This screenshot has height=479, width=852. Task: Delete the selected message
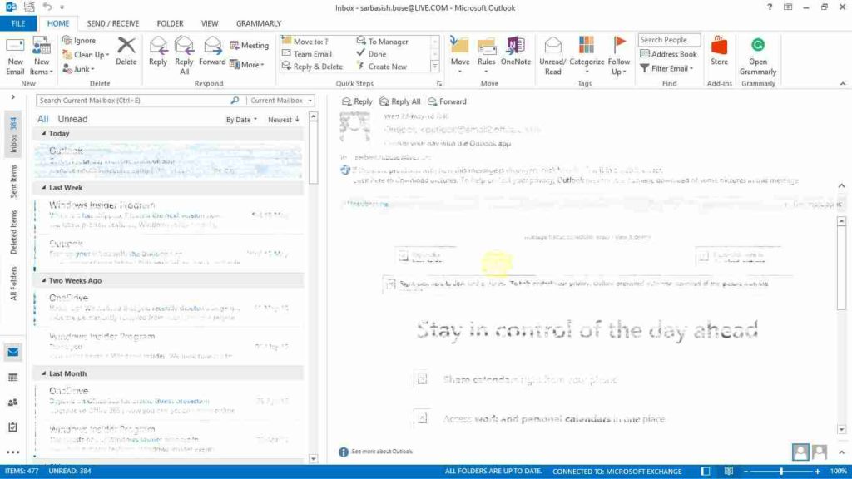tap(126, 52)
